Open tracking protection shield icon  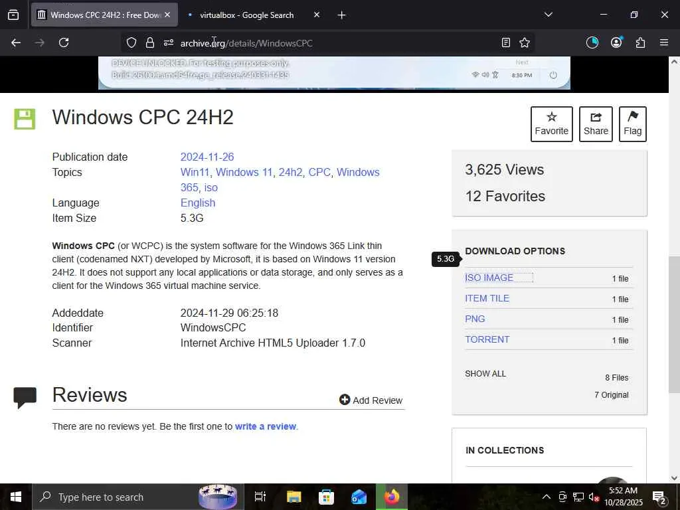pos(131,42)
